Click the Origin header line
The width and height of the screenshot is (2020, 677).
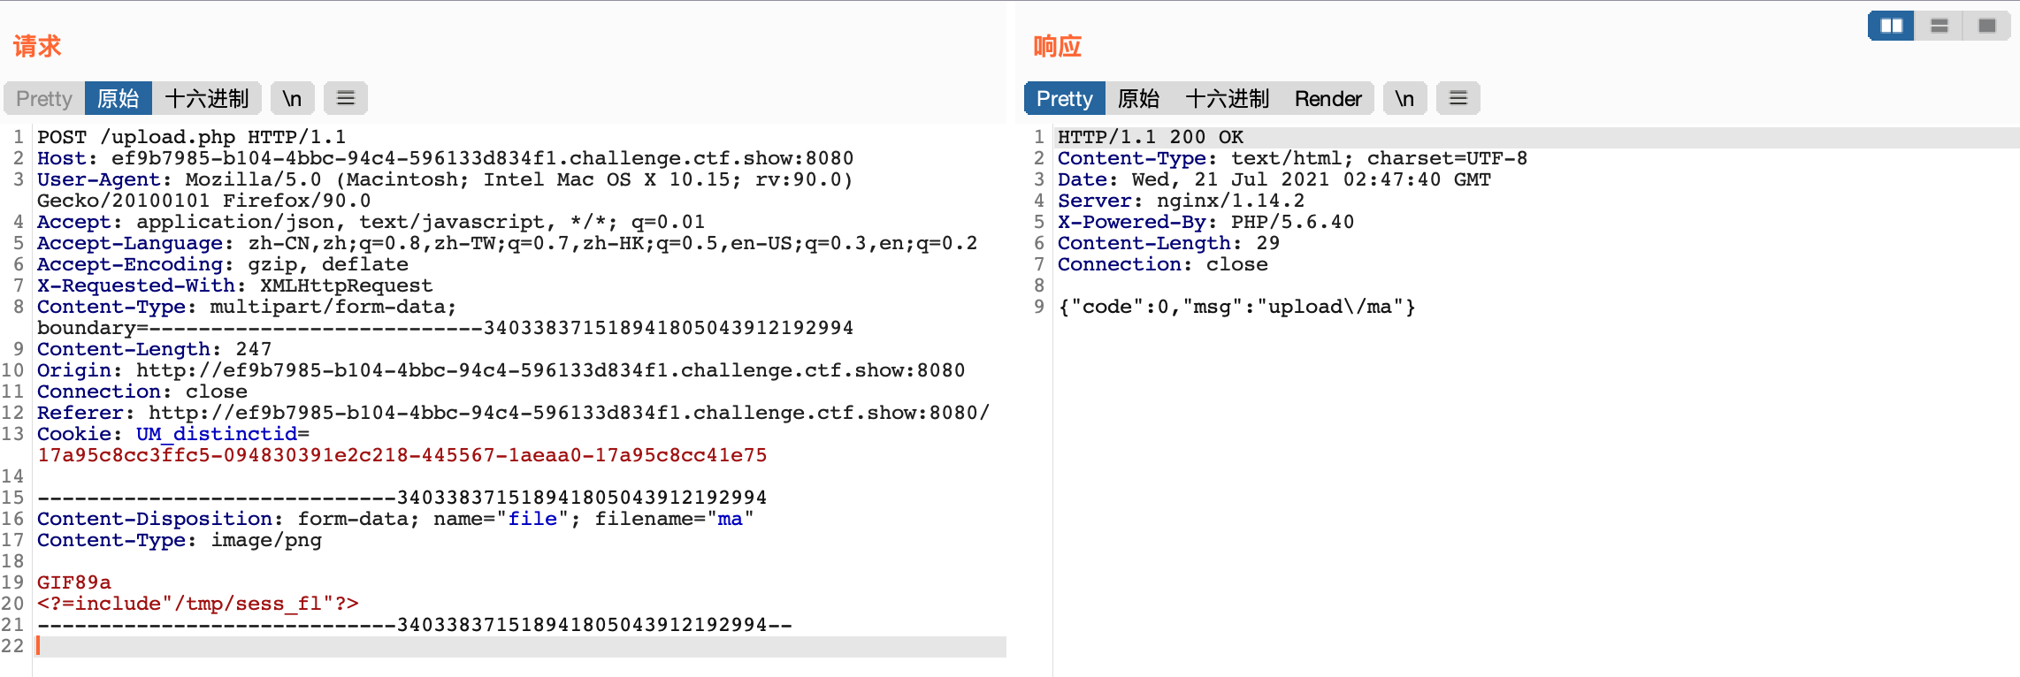[x=501, y=370]
